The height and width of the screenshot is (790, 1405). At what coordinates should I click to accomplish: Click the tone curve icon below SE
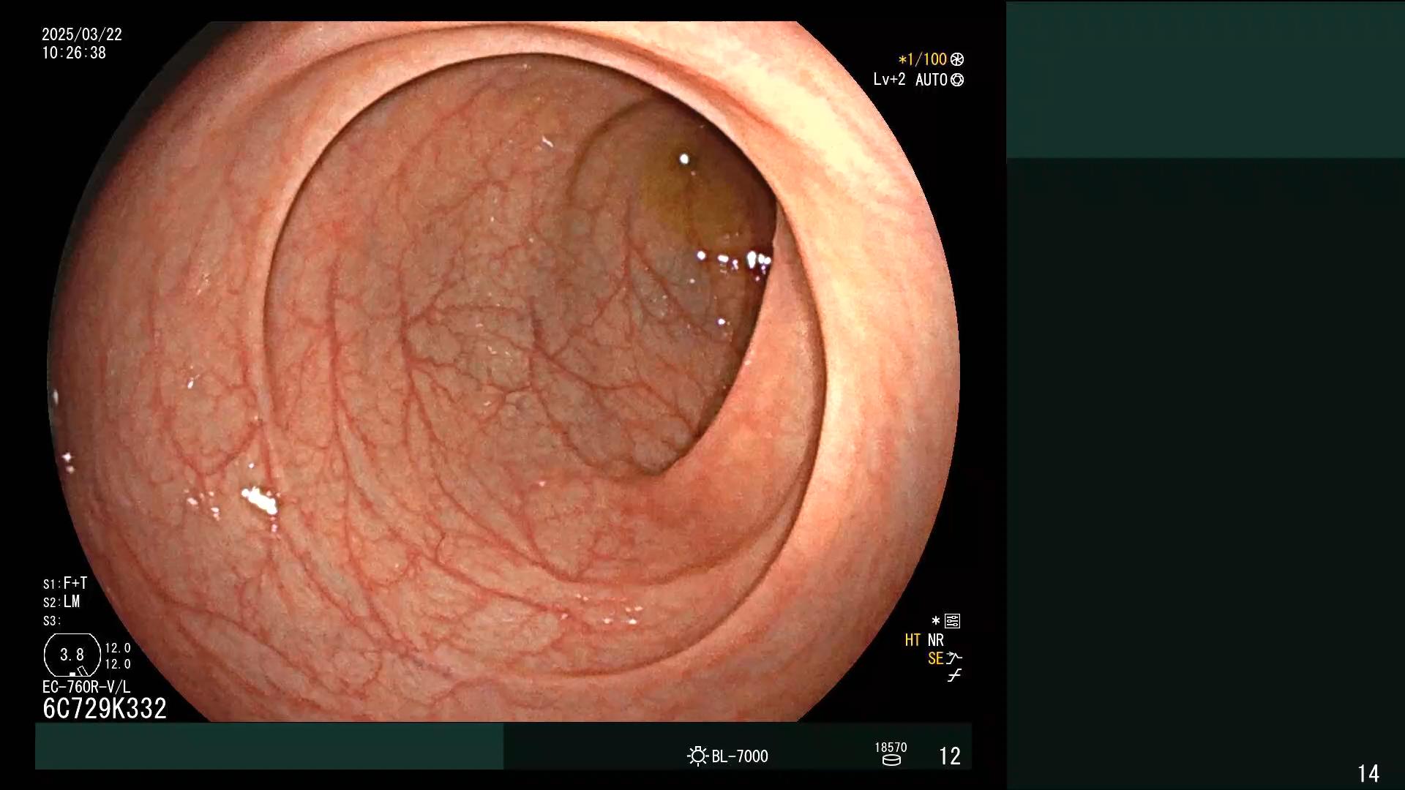point(954,676)
